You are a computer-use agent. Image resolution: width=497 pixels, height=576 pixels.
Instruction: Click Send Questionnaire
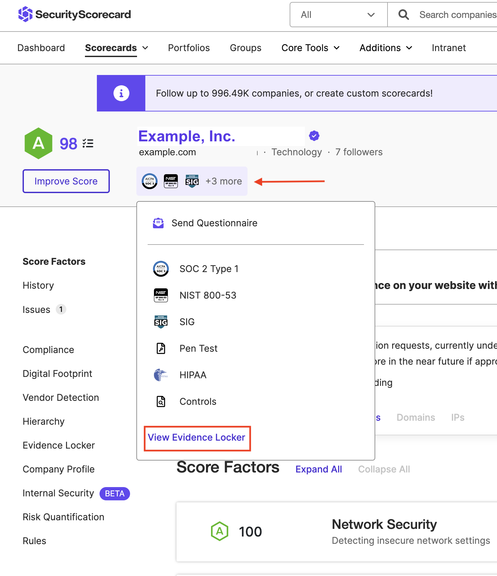click(x=214, y=223)
